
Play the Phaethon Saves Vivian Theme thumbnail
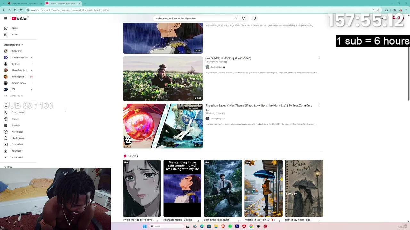point(163,126)
